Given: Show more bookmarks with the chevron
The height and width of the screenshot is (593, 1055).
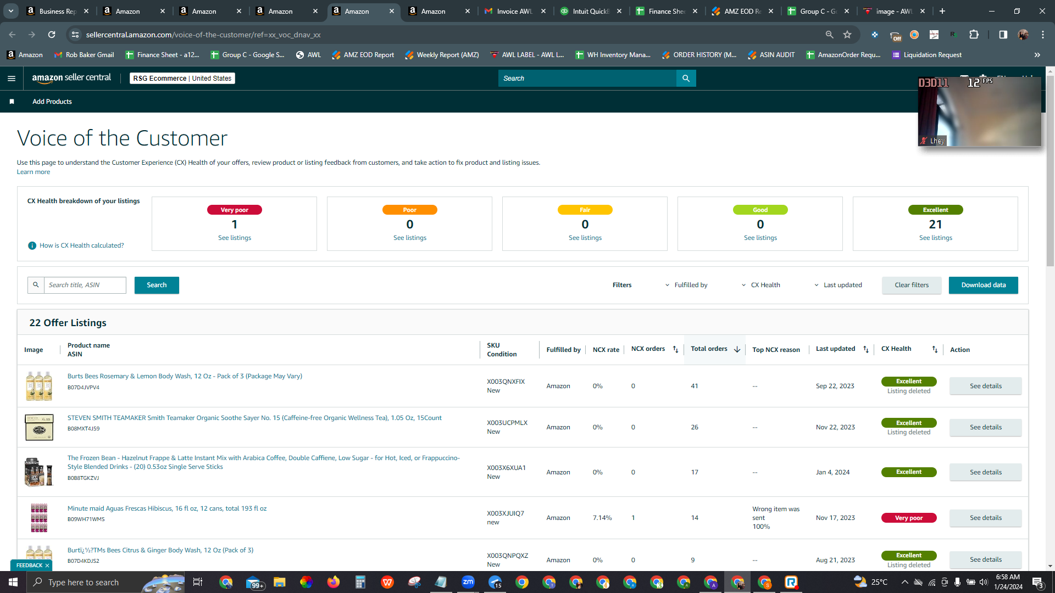Looking at the screenshot, I should [1037, 55].
